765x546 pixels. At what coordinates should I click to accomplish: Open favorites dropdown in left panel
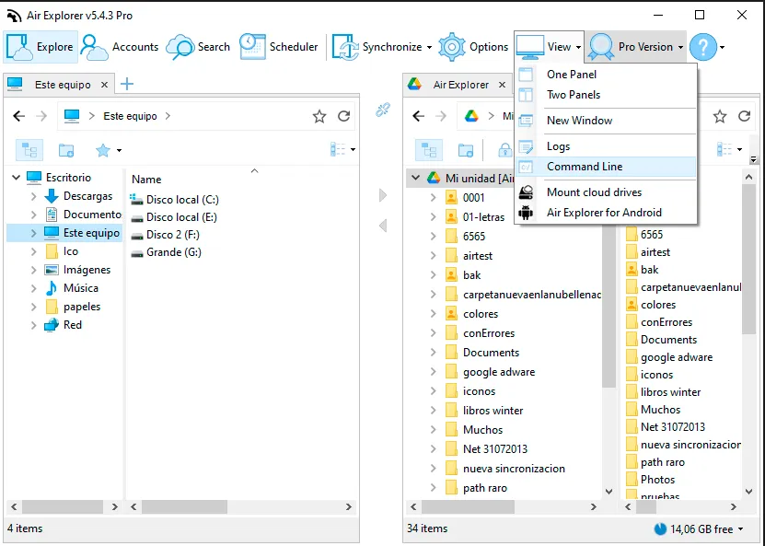click(x=119, y=150)
